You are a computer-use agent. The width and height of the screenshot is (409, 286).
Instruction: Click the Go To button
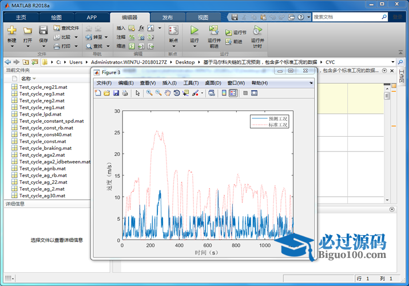click(x=94, y=37)
